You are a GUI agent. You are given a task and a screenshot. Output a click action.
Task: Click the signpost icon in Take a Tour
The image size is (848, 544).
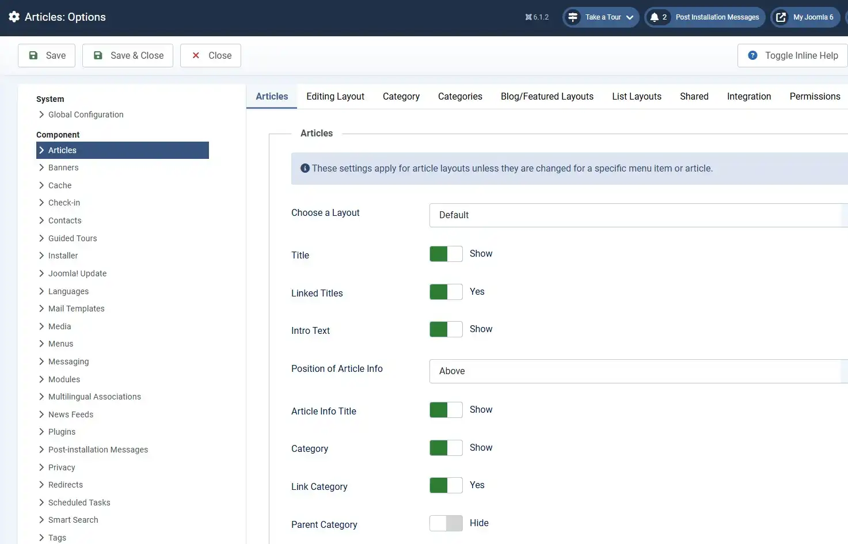click(573, 17)
